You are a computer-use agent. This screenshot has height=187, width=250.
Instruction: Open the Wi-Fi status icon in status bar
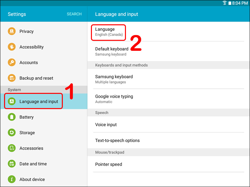(x=224, y=3)
